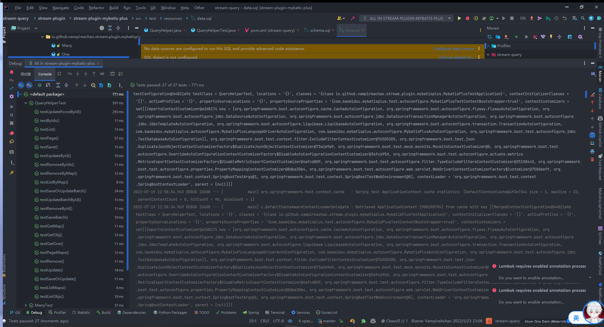This screenshot has width=604, height=327.
Task: Click the Maven settings gear icon
Action: [580, 37]
